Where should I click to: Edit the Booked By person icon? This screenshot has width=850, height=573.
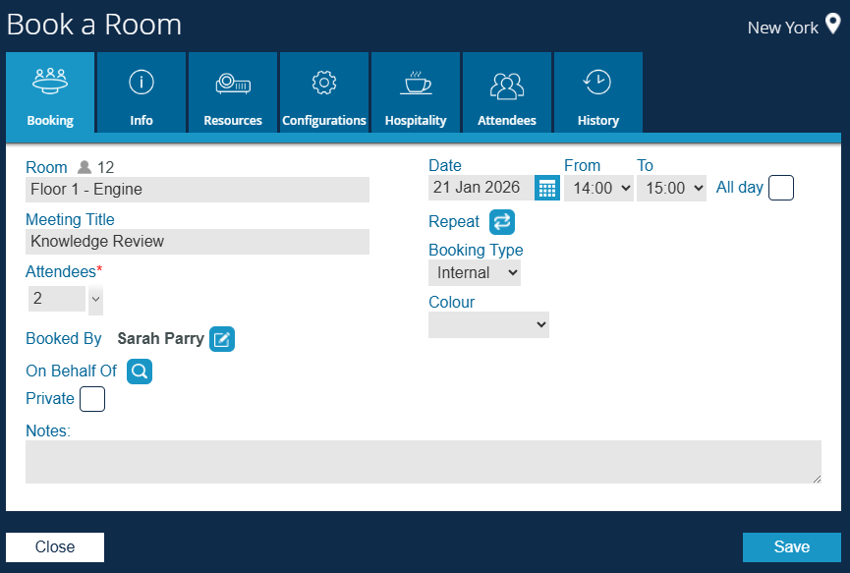[222, 339]
